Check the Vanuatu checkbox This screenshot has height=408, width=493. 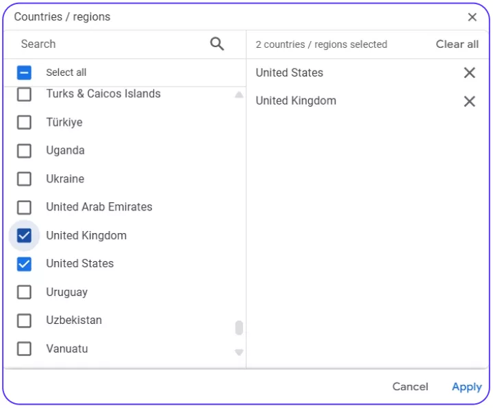pyautogui.click(x=24, y=349)
